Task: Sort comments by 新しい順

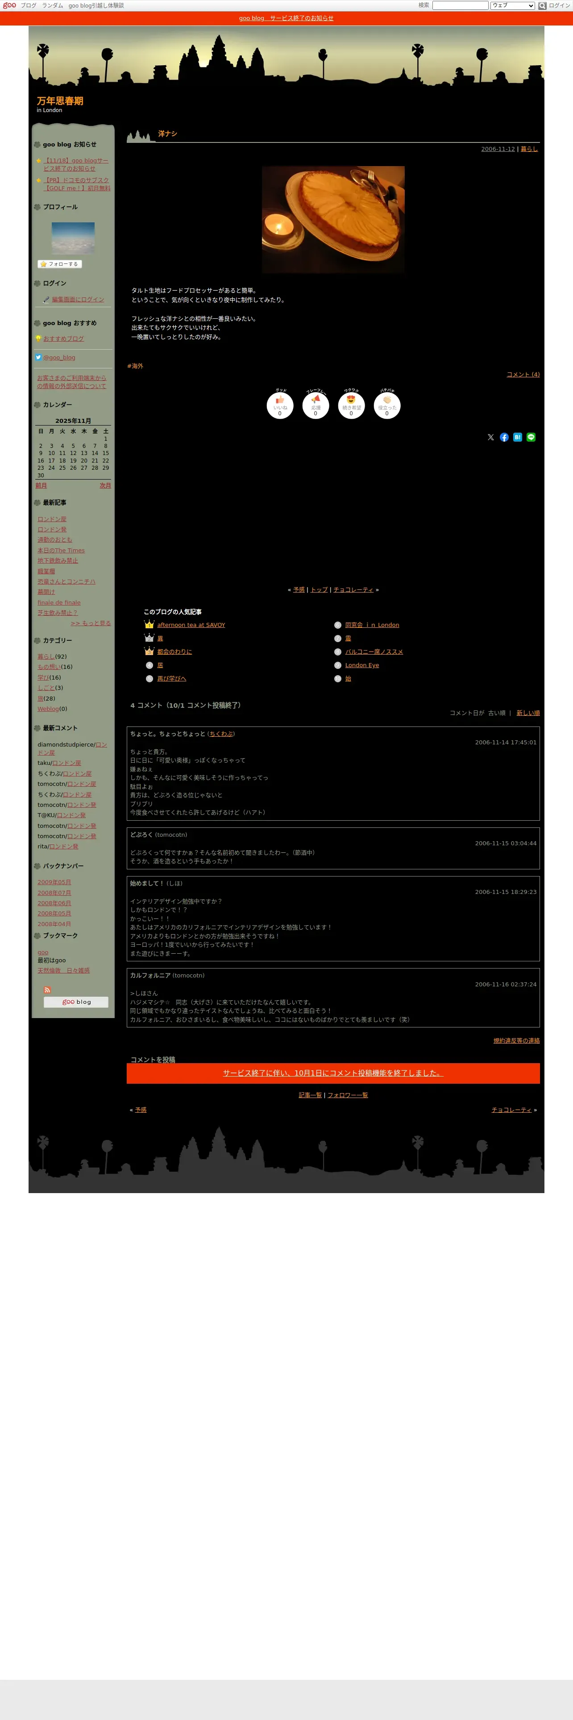Action: (528, 713)
